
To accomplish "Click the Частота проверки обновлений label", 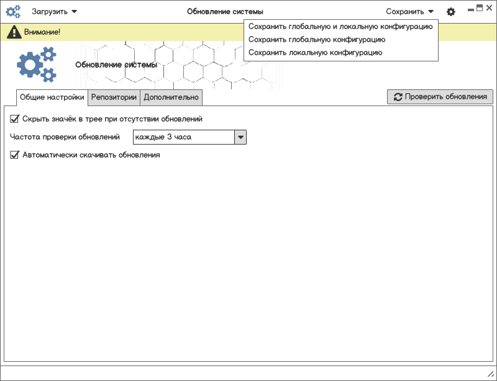I will (x=65, y=137).
